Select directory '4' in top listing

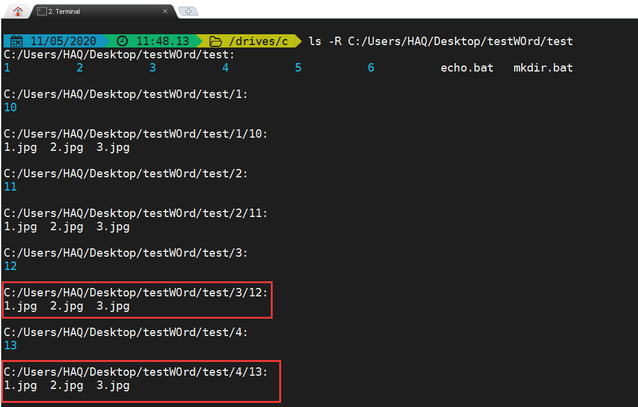click(x=226, y=67)
